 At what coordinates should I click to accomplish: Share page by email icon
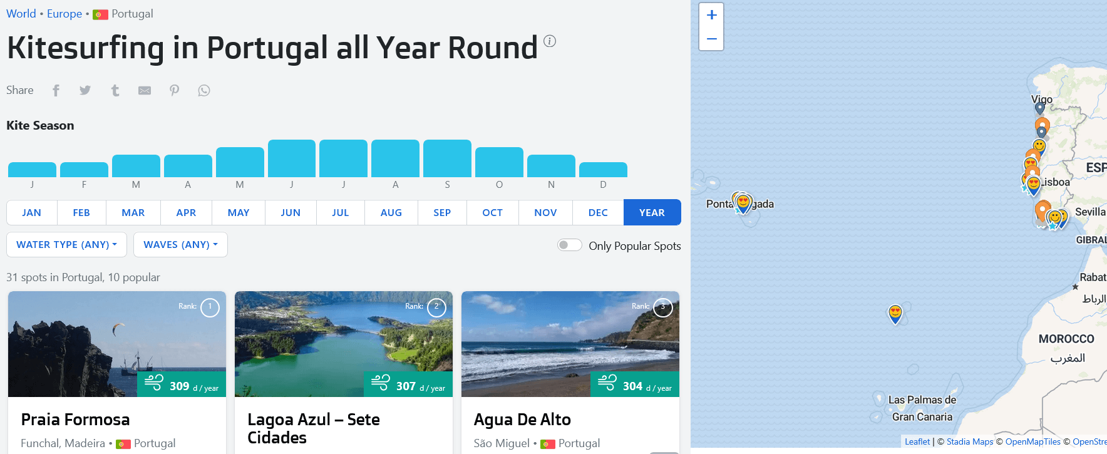point(145,91)
